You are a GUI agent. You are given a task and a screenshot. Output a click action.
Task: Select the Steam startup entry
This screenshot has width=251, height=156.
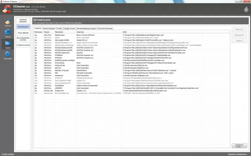tap(132, 38)
